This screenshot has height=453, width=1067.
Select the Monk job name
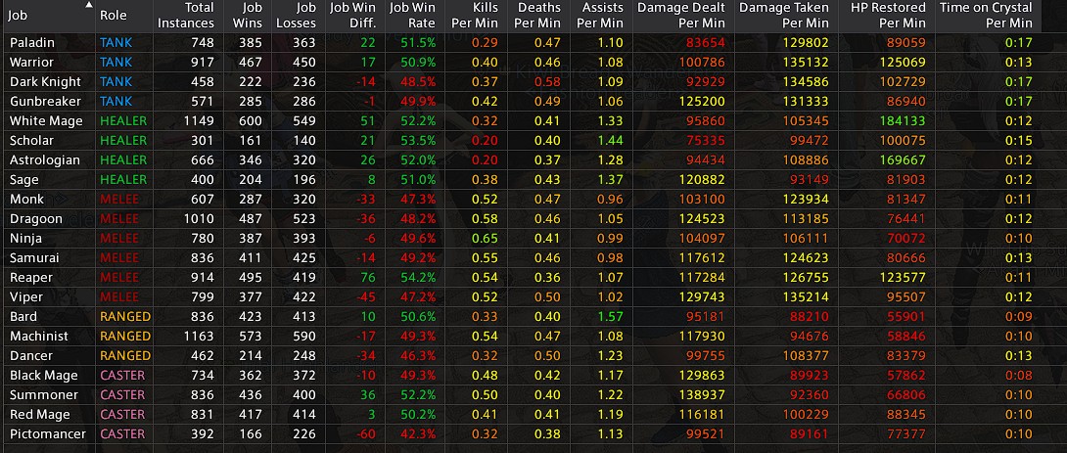pos(26,200)
